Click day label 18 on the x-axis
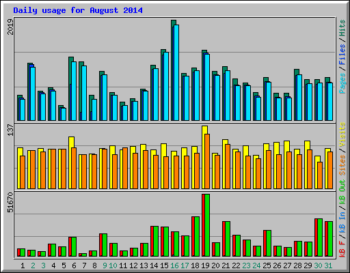 [195, 265]
